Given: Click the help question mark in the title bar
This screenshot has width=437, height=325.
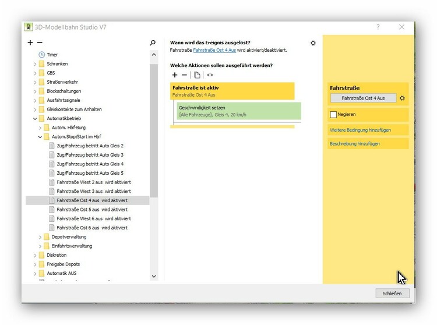Looking at the screenshot, I should [378, 27].
